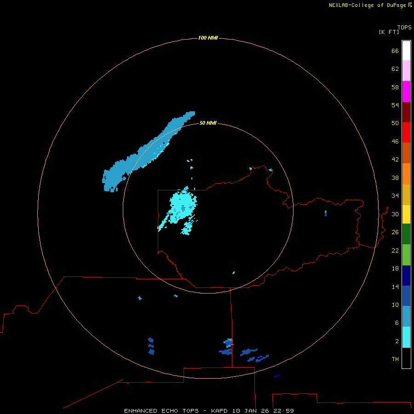This screenshot has width=414, height=414.
Task: Click the cyan legend swatch
Action: point(406,337)
